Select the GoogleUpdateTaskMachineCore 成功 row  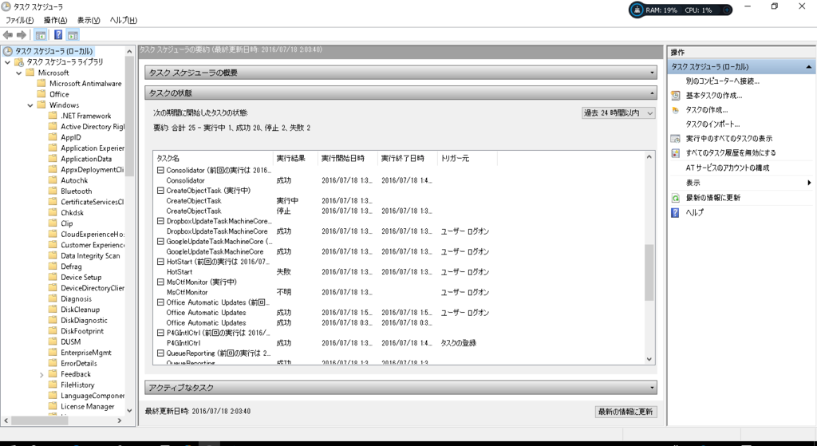(400, 251)
